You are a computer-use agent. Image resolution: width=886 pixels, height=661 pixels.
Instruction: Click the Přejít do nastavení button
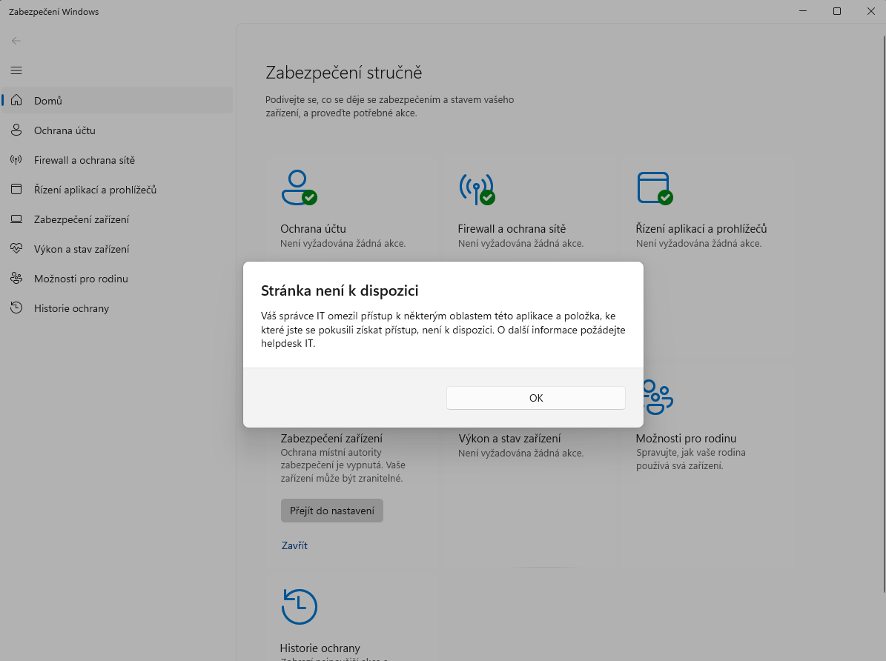click(331, 511)
